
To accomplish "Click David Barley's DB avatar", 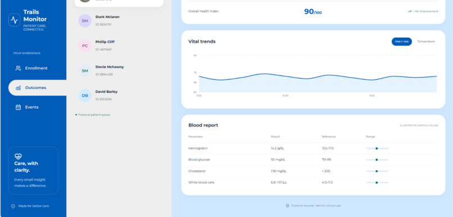I will pyautogui.click(x=85, y=96).
